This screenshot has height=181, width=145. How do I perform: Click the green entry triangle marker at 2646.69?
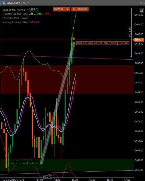41,163
